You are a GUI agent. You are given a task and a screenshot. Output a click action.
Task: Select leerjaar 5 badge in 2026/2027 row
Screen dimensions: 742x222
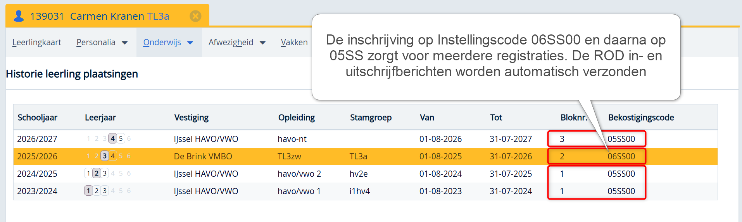coord(121,138)
